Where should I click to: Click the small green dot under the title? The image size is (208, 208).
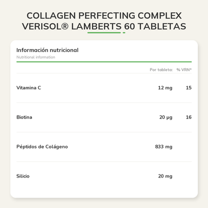(x=124, y=32)
